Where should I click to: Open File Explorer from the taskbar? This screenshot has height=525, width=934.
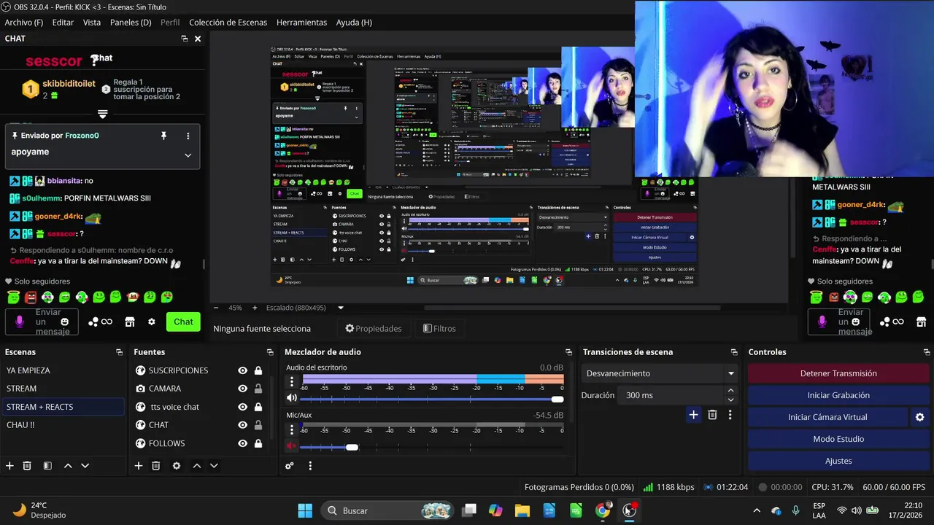[522, 510]
